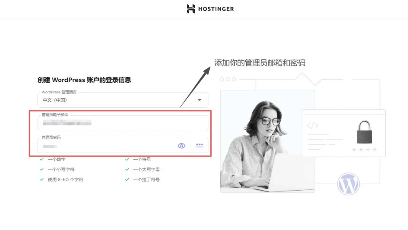The height and width of the screenshot is (230, 408).
Task: Click the 创建 WordPress 账户的登录信息 heading
Action: [84, 80]
